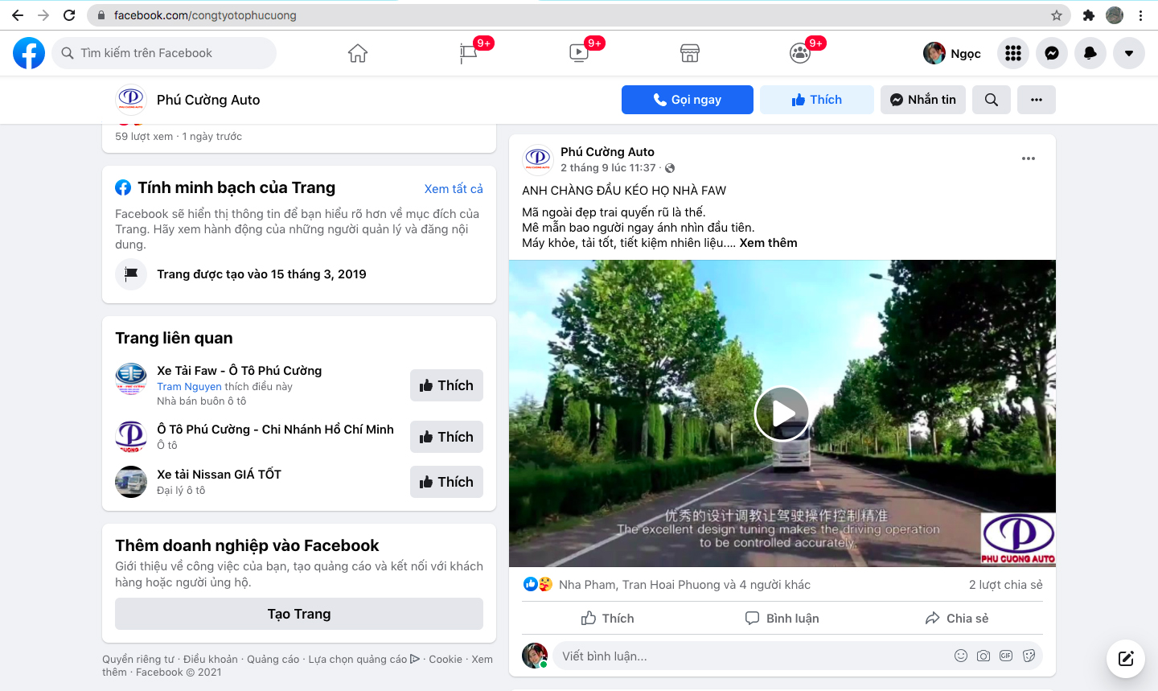Open Chrome profile avatar
1158x691 pixels.
(1115, 15)
